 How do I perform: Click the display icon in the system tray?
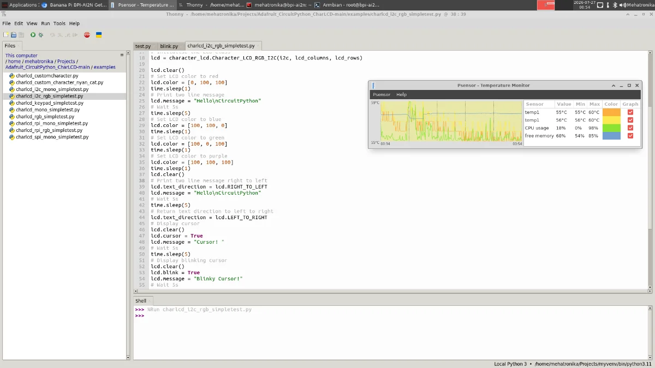(x=600, y=5)
